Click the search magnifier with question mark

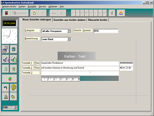pyautogui.click(x=54, y=13)
